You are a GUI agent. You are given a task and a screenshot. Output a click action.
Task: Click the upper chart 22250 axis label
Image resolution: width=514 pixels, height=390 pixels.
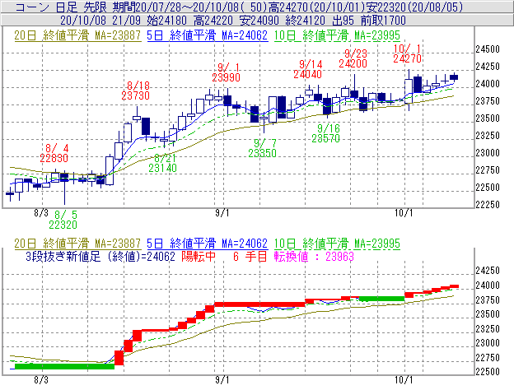(488, 205)
